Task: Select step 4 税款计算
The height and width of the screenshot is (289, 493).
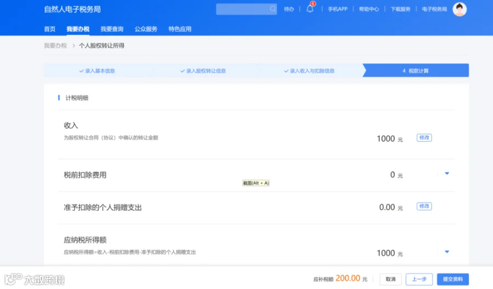Action: pyautogui.click(x=416, y=70)
